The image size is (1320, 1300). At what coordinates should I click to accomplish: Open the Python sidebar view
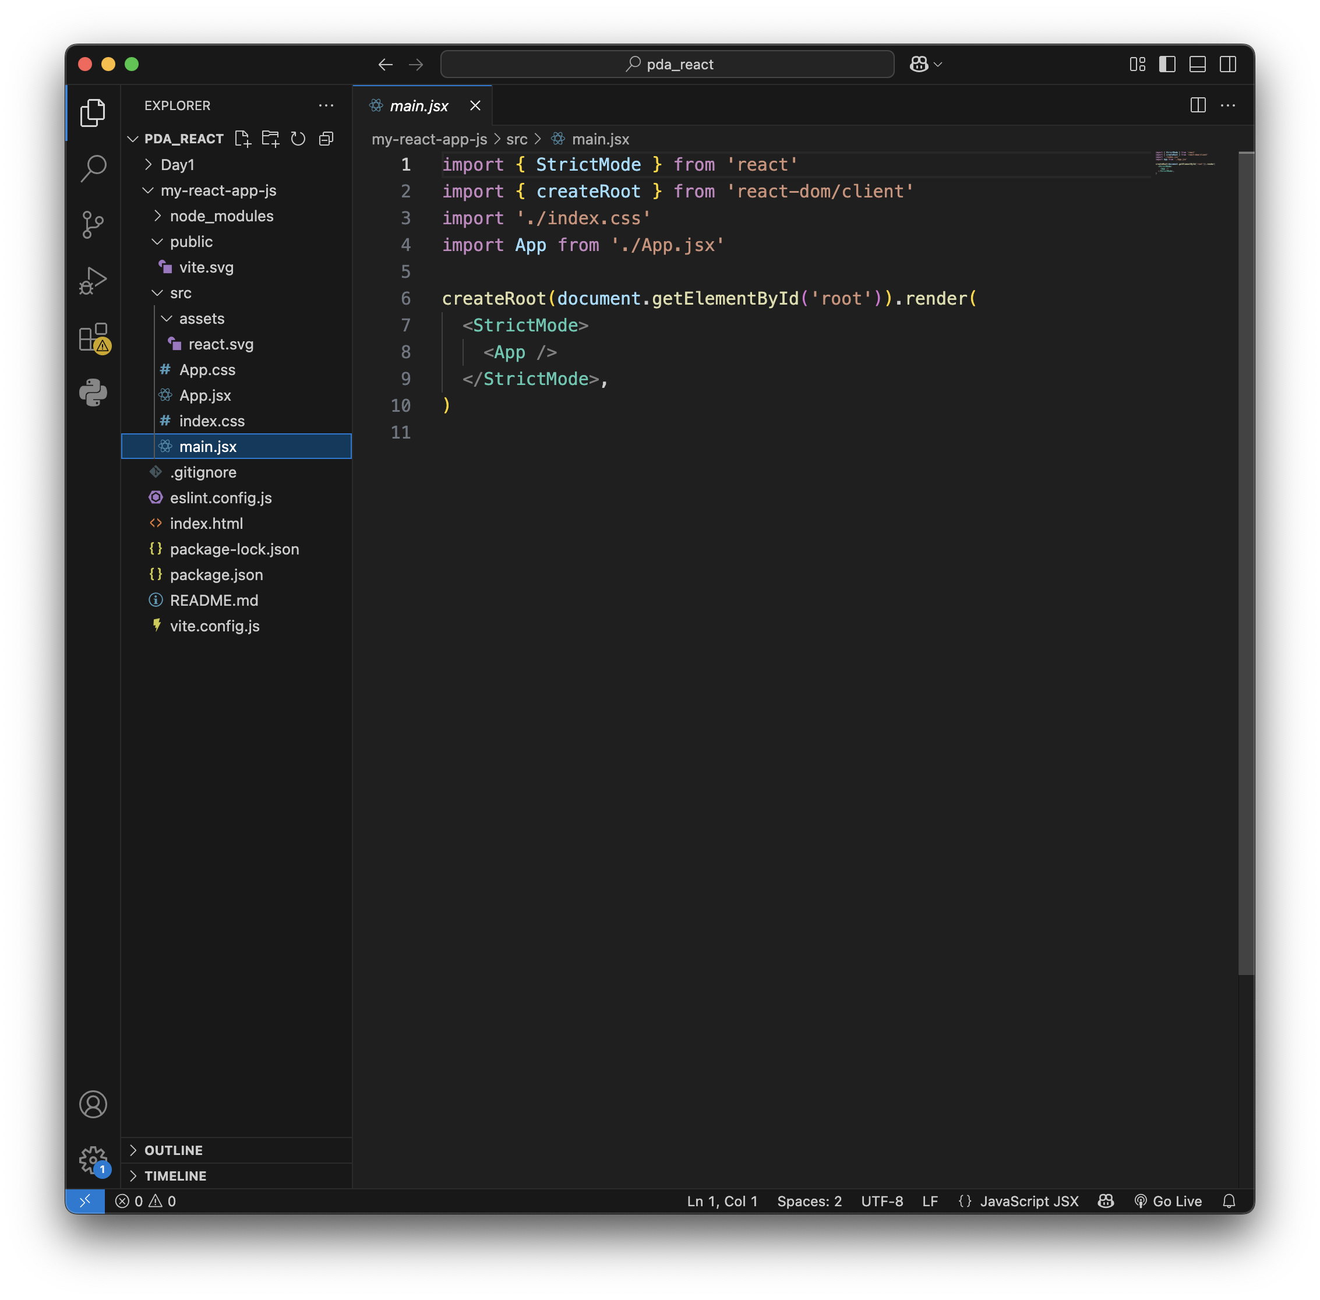tap(93, 393)
